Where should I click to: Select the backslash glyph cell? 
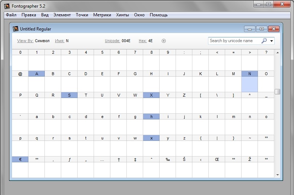pyautogui.click(x=217, y=103)
